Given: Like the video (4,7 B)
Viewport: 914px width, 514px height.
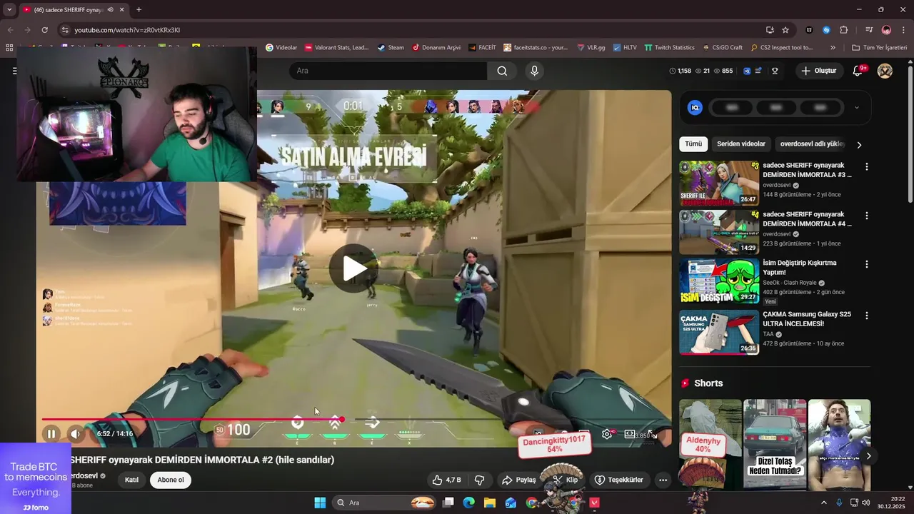Looking at the screenshot, I should (446, 480).
